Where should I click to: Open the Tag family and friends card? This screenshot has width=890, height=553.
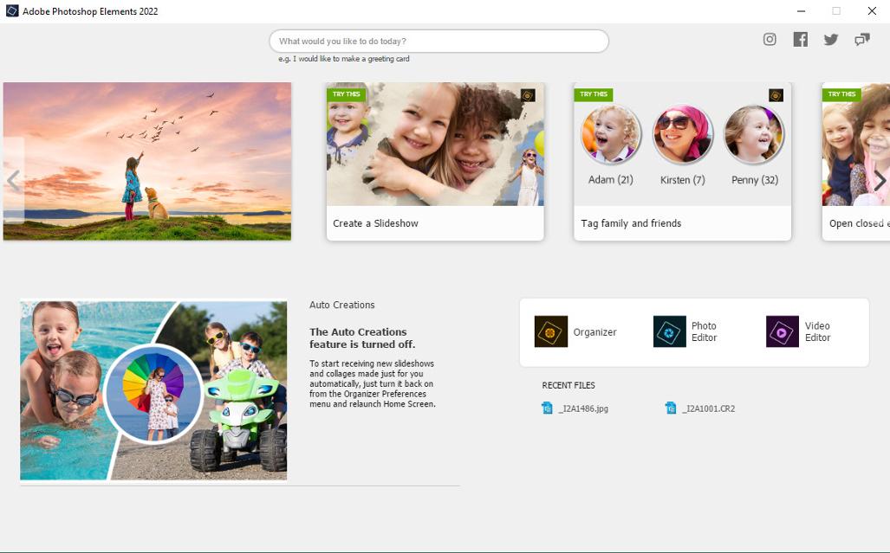pyautogui.click(x=682, y=162)
